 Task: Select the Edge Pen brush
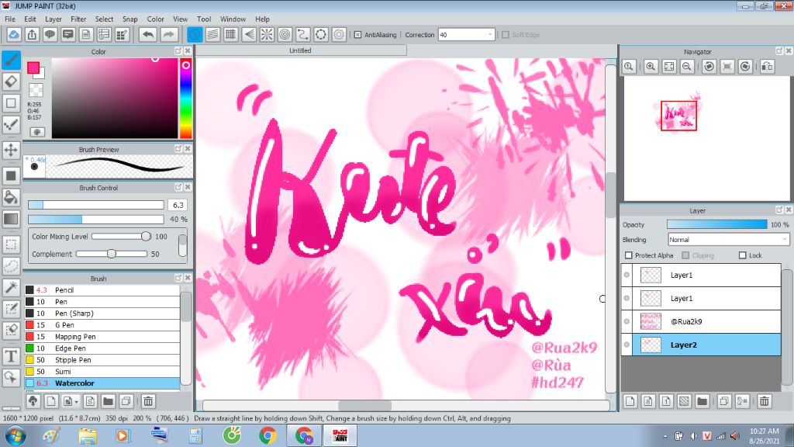[102, 348]
